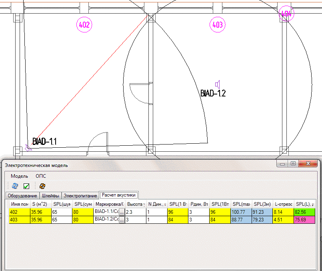Screen dimensions: 322x271
Task: Click ellipsis button in row 403
Action: (122, 220)
